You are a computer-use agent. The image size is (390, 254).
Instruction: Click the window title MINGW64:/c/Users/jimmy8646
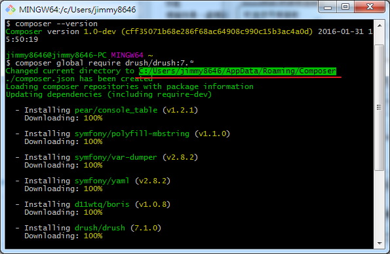(77, 10)
